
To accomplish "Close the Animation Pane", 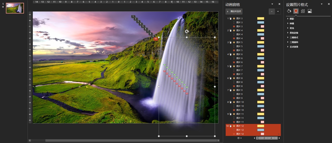I will [279, 4].
